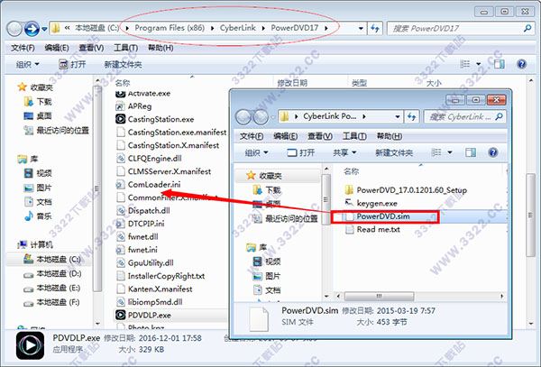Click CyberLink Po... breadcrumb in front window

click(x=329, y=116)
